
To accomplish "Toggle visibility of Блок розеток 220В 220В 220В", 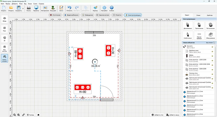I will (212, 65).
